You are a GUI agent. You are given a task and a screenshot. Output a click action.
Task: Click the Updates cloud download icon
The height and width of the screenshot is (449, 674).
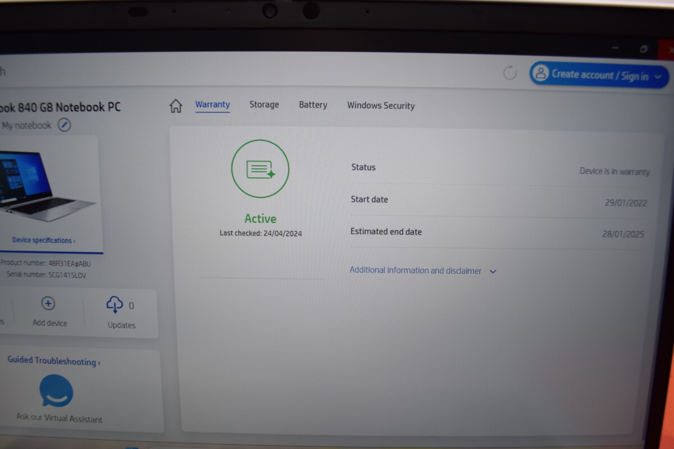pyautogui.click(x=115, y=305)
